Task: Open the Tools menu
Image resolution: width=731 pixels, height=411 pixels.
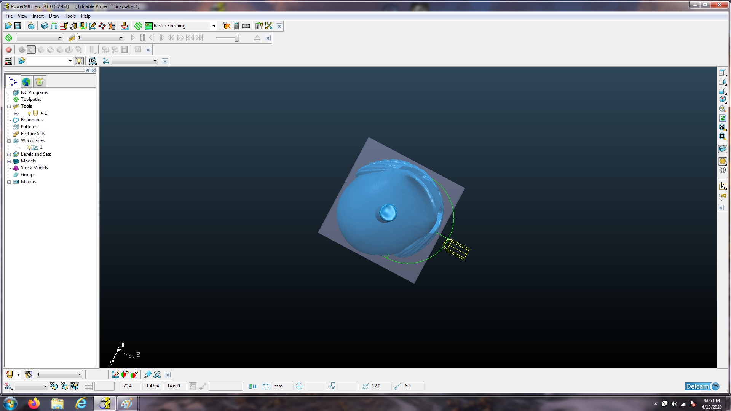Action: (x=70, y=16)
